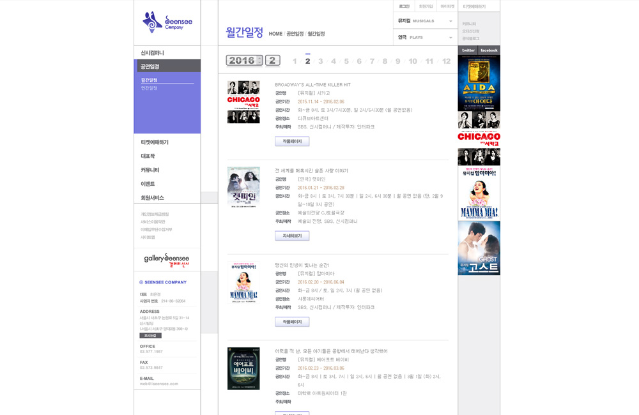Open the 렛미인 poster thumbnail

point(243,187)
